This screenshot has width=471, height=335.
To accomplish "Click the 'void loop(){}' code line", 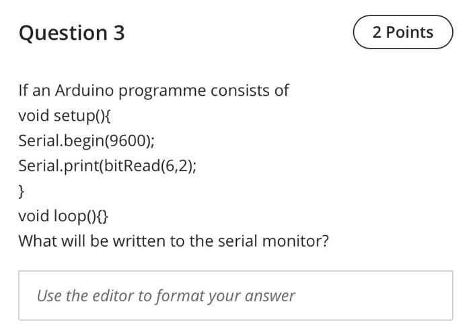I will 63,216.
